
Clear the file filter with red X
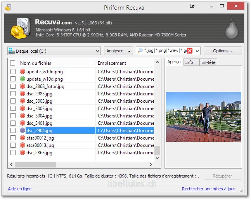pyautogui.click(x=190, y=51)
